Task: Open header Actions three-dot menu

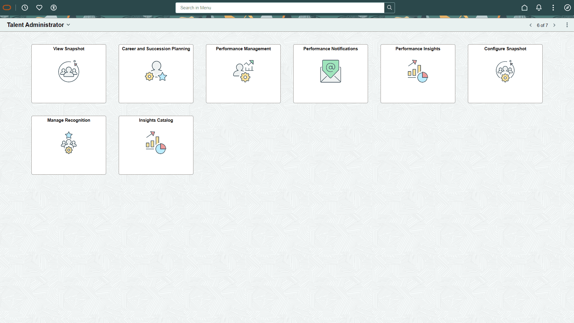Action: 553,8
